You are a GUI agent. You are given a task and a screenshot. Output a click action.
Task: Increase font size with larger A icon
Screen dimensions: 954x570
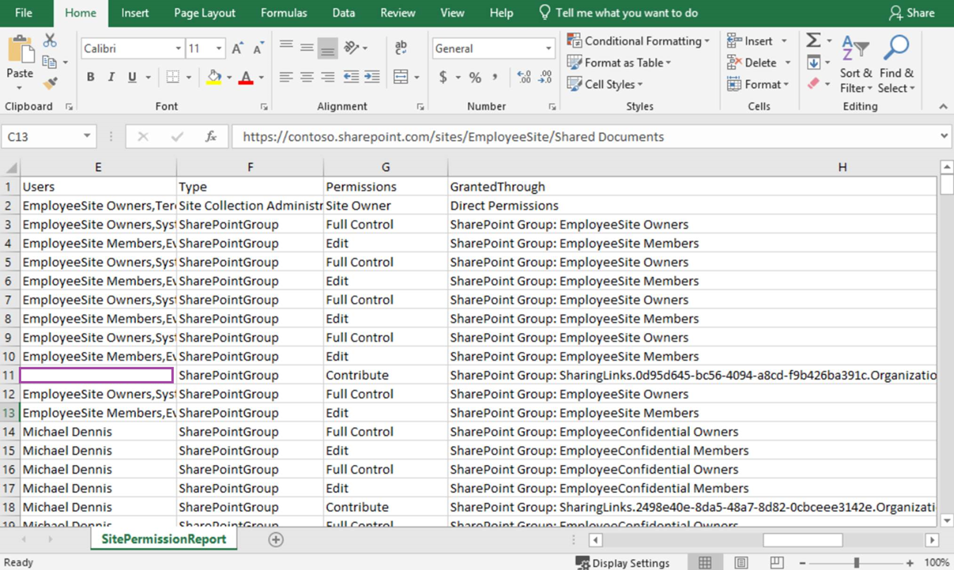[237, 49]
